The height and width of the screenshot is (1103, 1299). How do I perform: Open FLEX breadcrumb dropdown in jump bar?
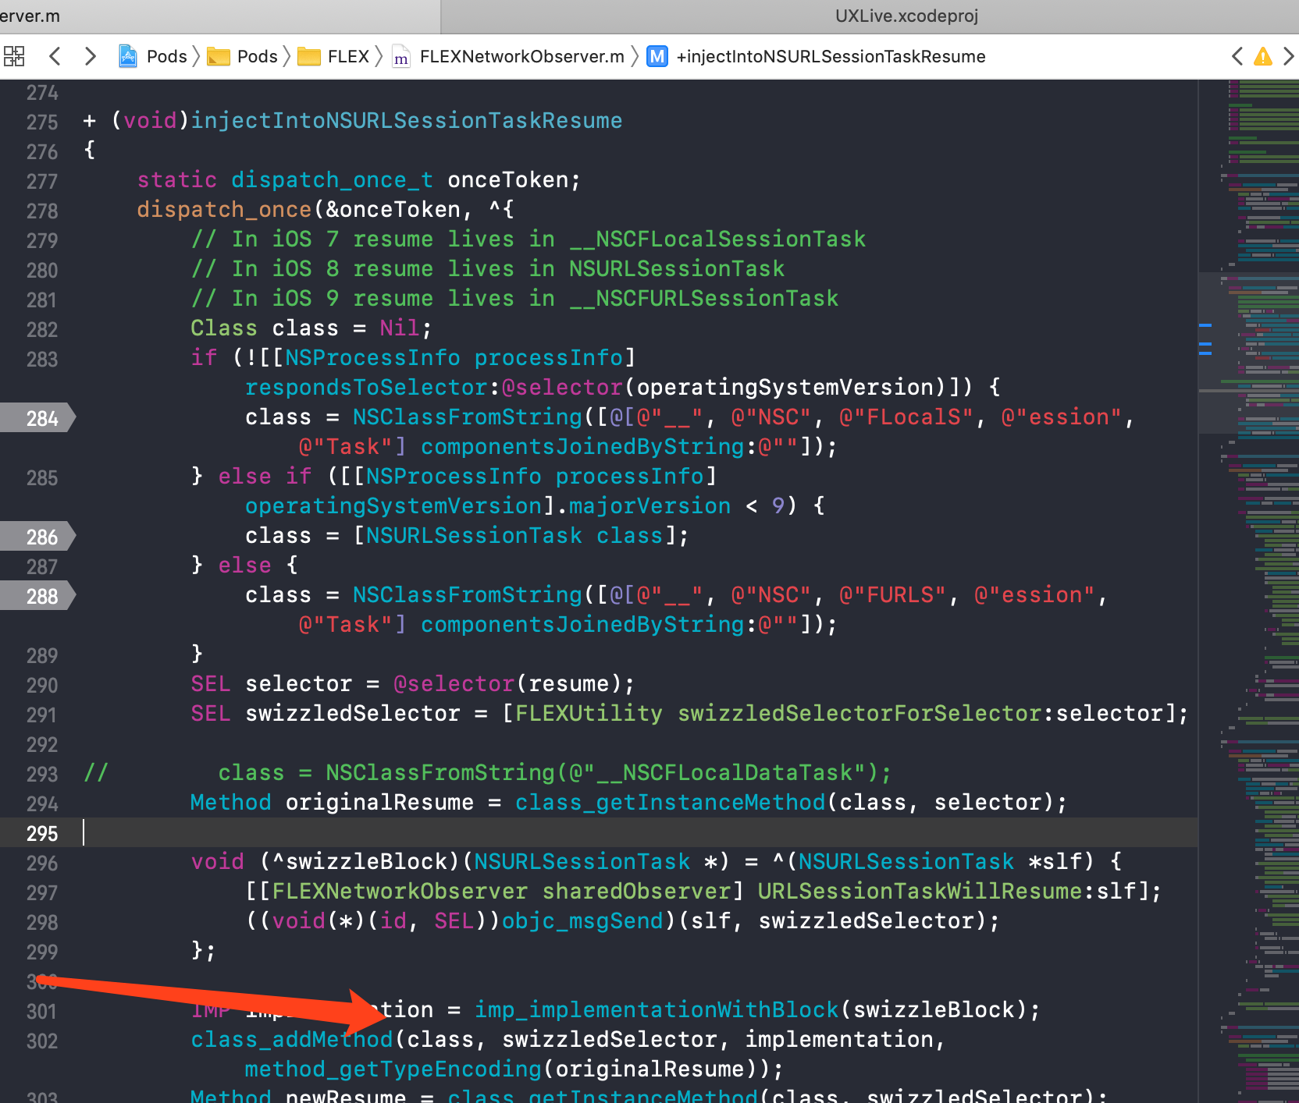348,55
